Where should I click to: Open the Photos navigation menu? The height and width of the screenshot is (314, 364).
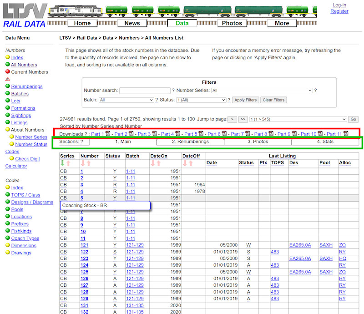click(232, 23)
